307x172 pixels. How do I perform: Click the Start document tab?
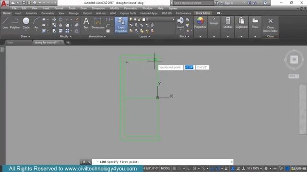[x=10, y=43]
